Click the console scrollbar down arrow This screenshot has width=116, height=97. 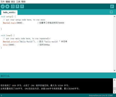pos(114,92)
